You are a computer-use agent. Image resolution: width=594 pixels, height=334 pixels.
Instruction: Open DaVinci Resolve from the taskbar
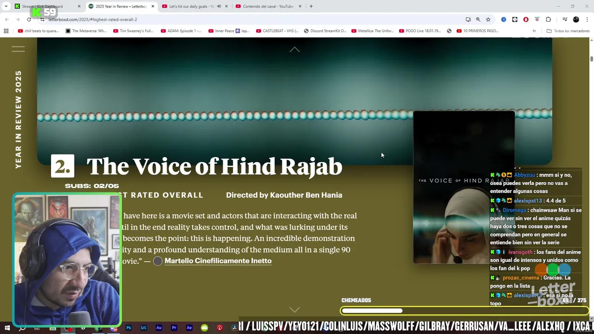pos(234,328)
